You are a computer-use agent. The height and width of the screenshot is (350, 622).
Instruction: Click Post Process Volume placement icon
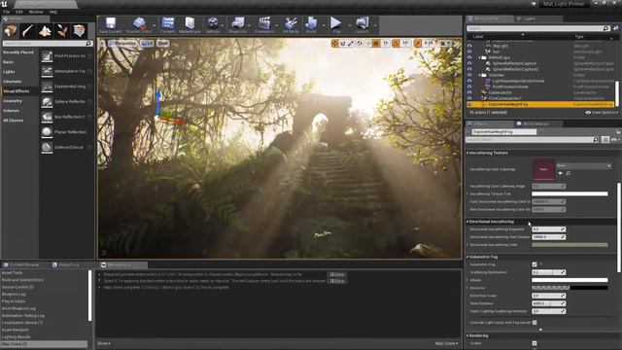pyautogui.click(x=47, y=56)
